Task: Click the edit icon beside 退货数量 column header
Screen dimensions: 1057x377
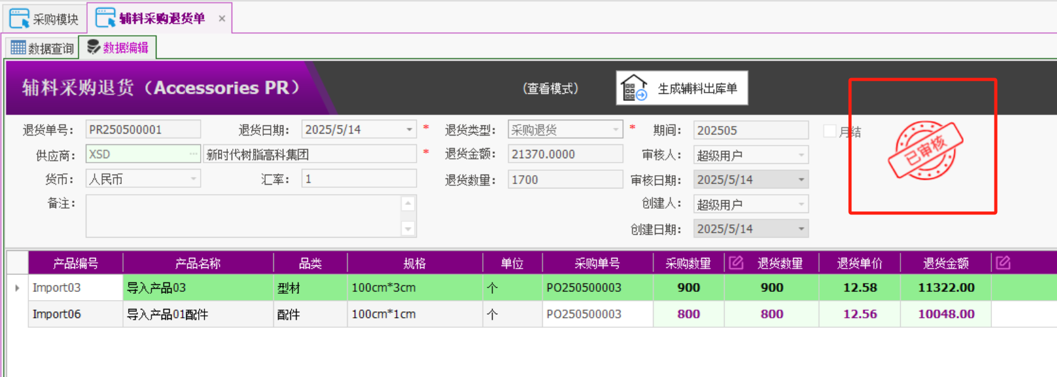Action: [x=736, y=263]
